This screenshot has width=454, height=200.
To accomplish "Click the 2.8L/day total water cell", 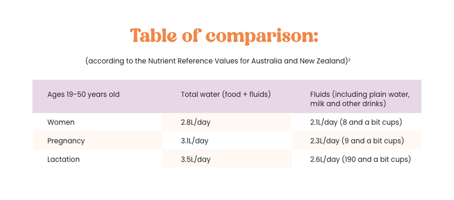I will click(196, 122).
